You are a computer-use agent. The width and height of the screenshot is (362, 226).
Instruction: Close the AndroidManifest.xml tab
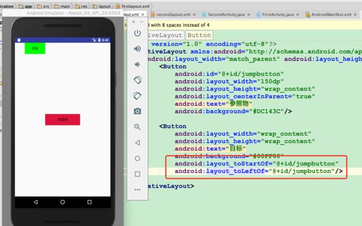point(355,15)
